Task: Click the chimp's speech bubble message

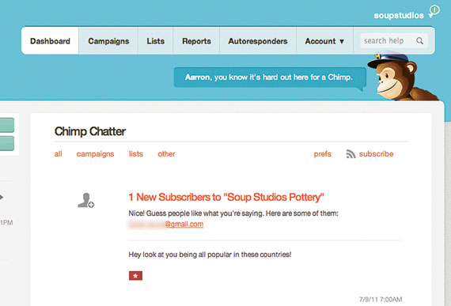Action: pyautogui.click(x=270, y=77)
